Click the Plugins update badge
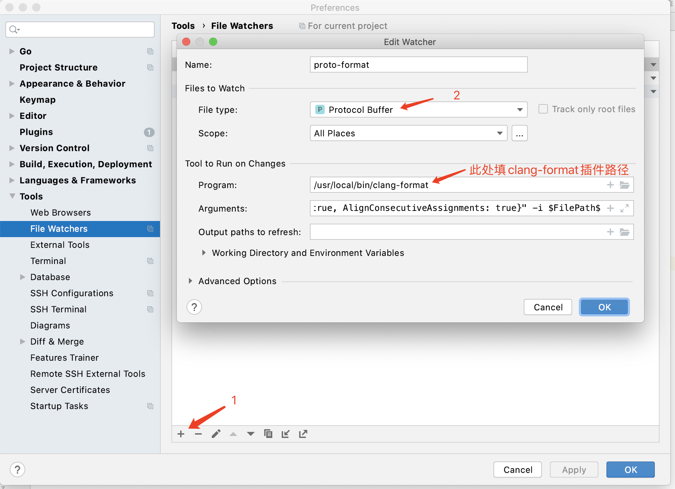675x489 pixels. pos(149,132)
